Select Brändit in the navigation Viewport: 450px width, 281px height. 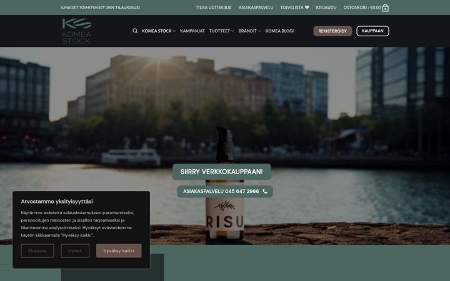tap(247, 31)
